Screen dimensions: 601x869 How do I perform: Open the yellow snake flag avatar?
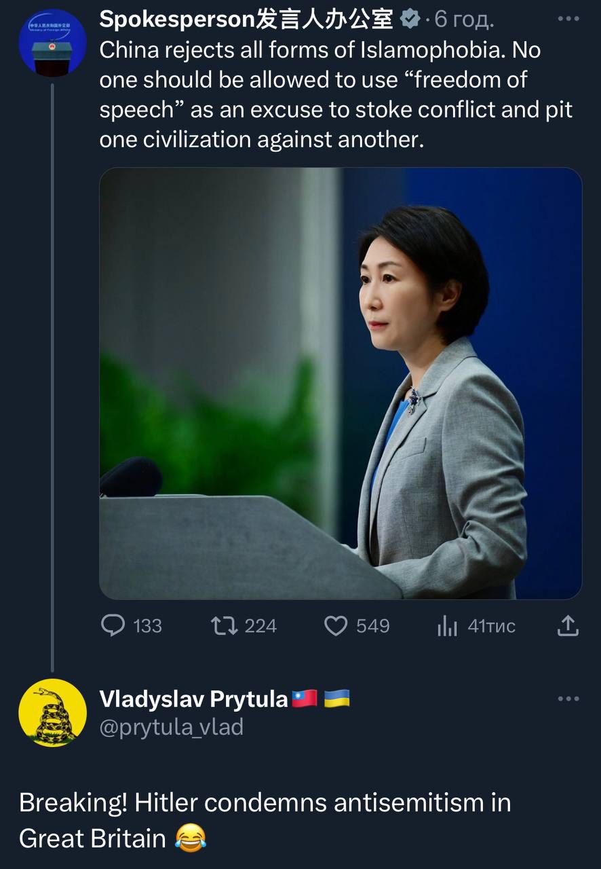point(52,713)
